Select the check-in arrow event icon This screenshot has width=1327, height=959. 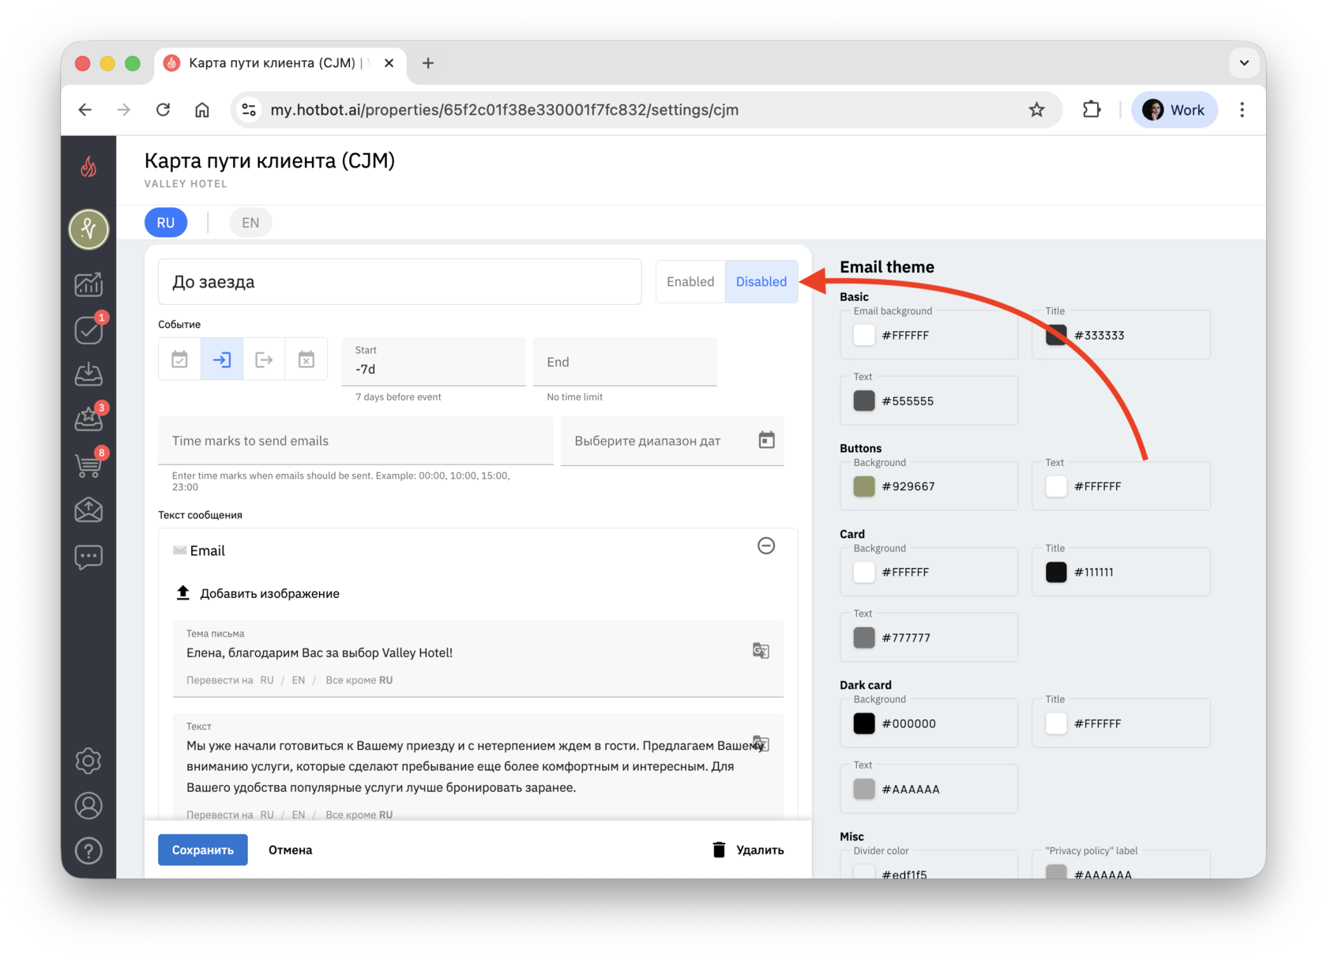222,359
